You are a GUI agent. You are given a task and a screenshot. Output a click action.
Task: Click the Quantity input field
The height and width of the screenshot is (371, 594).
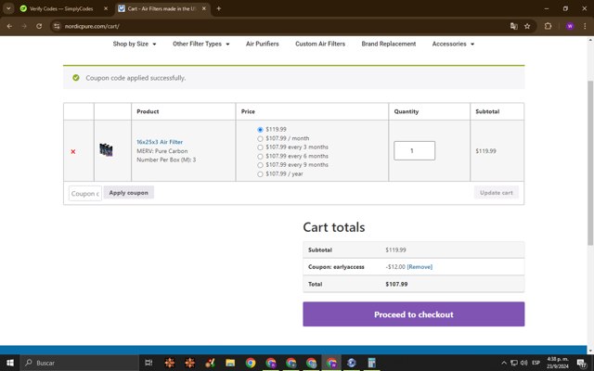tap(415, 150)
